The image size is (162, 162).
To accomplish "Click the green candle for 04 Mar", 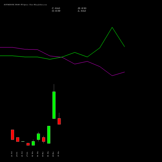I will [39, 137].
